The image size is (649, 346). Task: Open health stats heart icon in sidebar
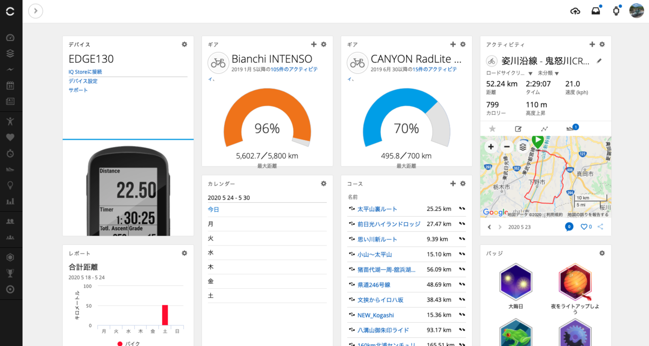10,137
